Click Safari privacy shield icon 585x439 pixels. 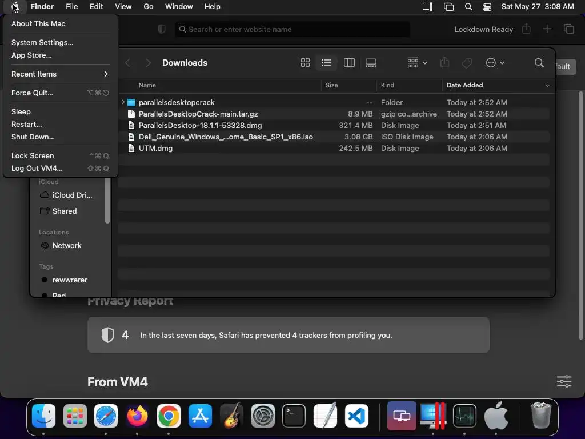162,30
